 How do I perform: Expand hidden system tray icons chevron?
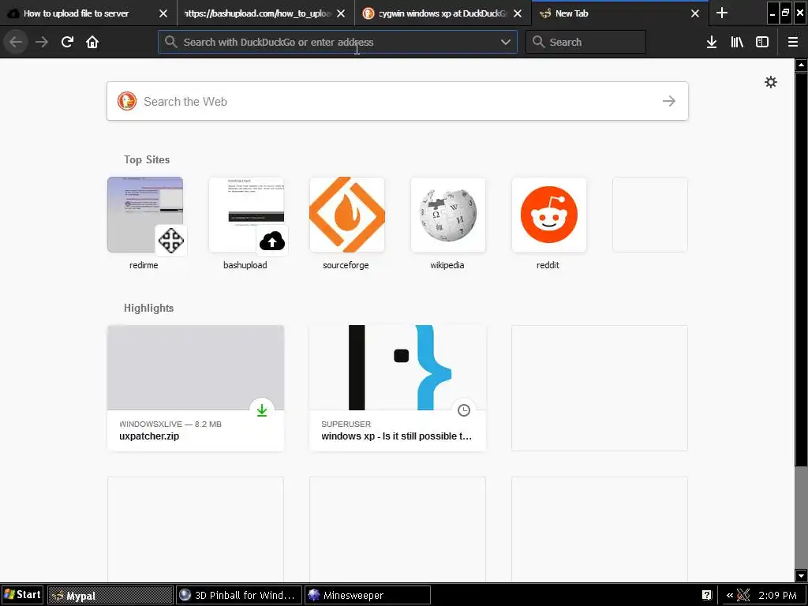click(729, 595)
